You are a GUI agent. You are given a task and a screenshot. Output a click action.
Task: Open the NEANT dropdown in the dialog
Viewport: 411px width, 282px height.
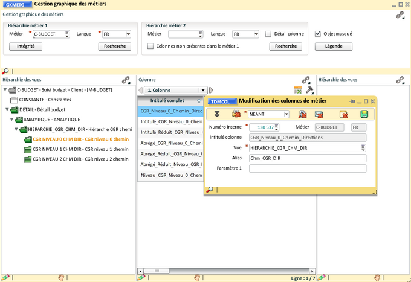285,114
